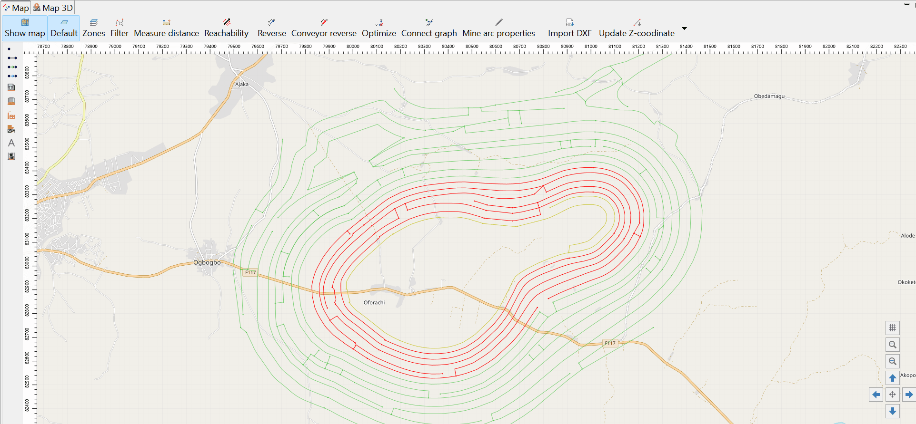This screenshot has width=916, height=424.
Task: Expand the toolbar overflow dropdown arrow
Action: [684, 29]
